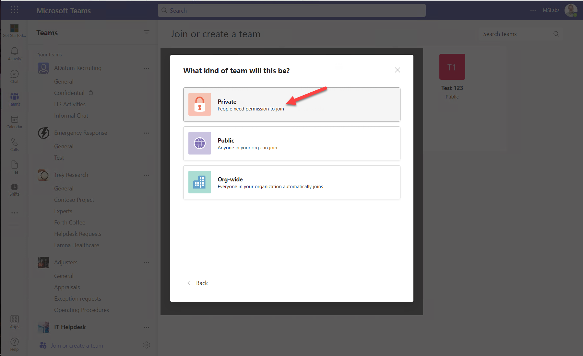
Task: Select the IT Helpdesk team
Action: [x=70, y=327]
